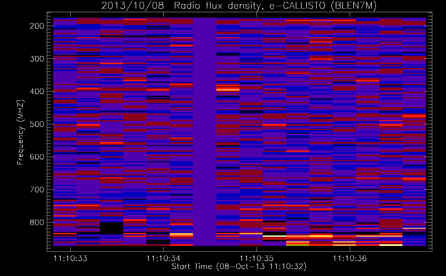Image resolution: width=446 pixels, height=276 pixels.
Task: Click the Start Time axis caption
Action: 239,267
